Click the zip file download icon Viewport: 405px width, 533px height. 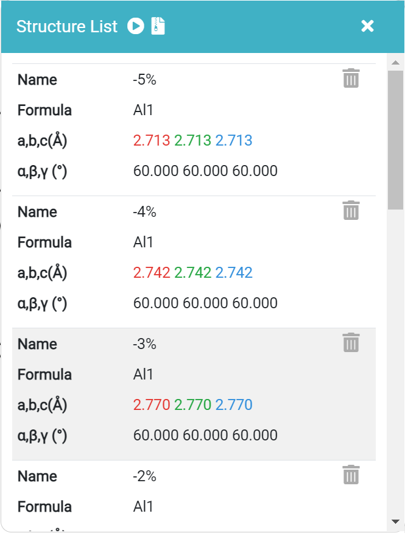click(x=158, y=26)
